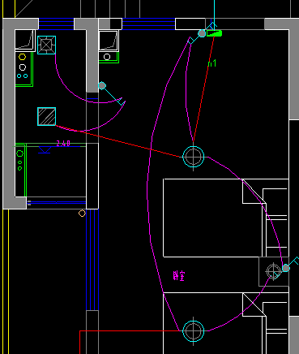Select the green n1 circuit label

click(x=212, y=63)
